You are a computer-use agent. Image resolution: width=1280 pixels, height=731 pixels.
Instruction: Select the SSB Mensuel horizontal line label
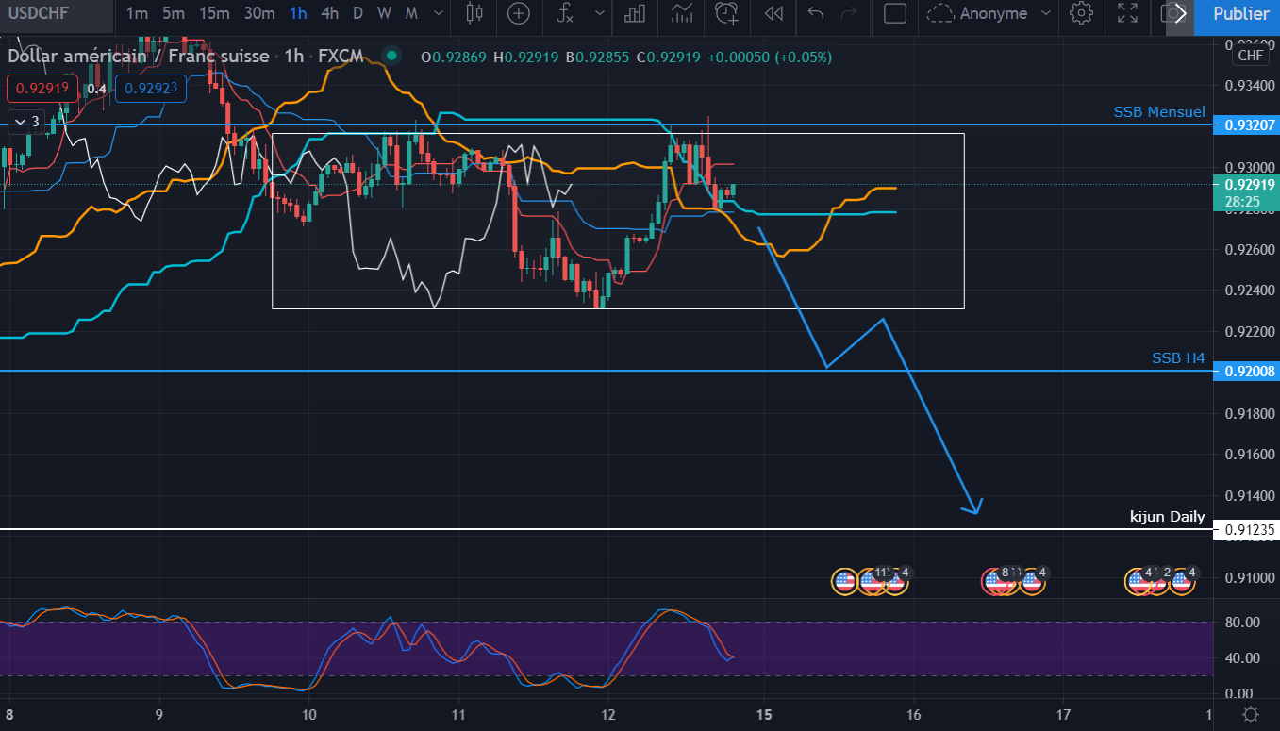1159,112
